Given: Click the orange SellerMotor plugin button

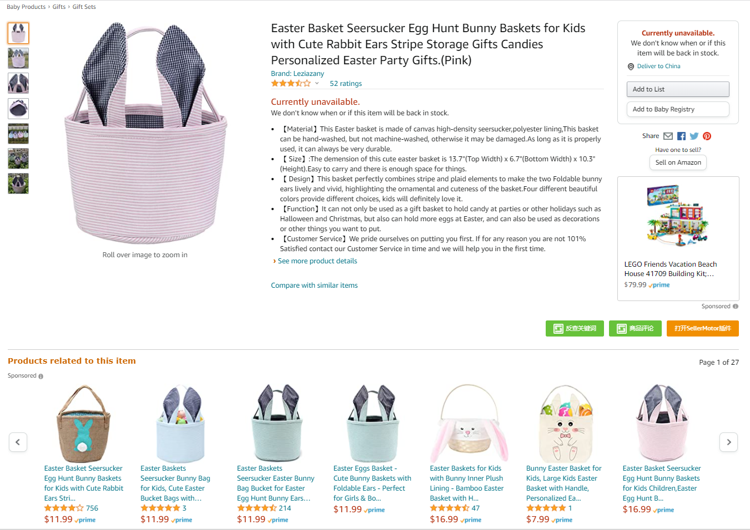Looking at the screenshot, I should tap(702, 328).
